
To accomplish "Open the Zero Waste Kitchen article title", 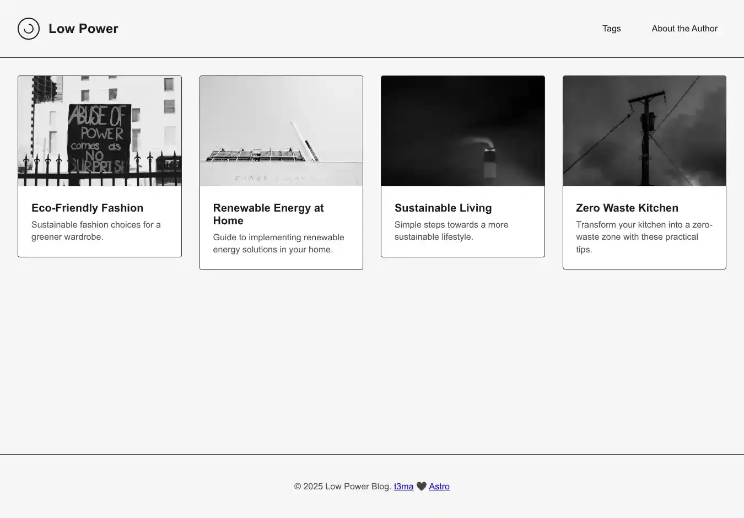I will click(627, 208).
